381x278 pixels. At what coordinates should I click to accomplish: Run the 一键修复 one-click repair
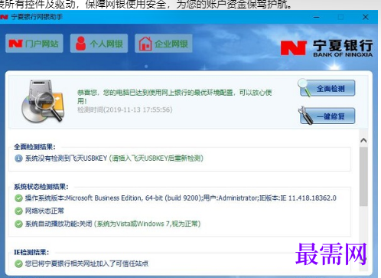(327, 116)
